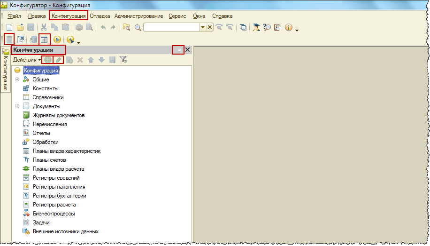Click the Cut scissors icon
430x246 pixels.
click(44, 27)
